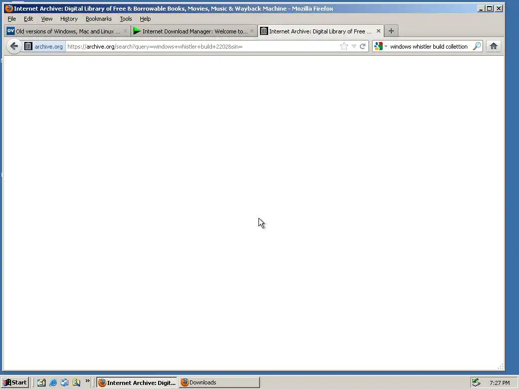
Task: Open the Help menu
Action: click(145, 19)
